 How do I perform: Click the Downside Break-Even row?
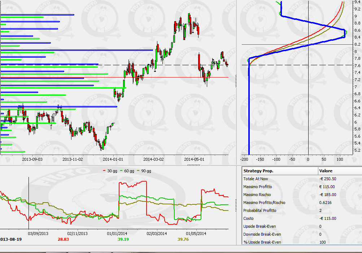(x=302, y=234)
